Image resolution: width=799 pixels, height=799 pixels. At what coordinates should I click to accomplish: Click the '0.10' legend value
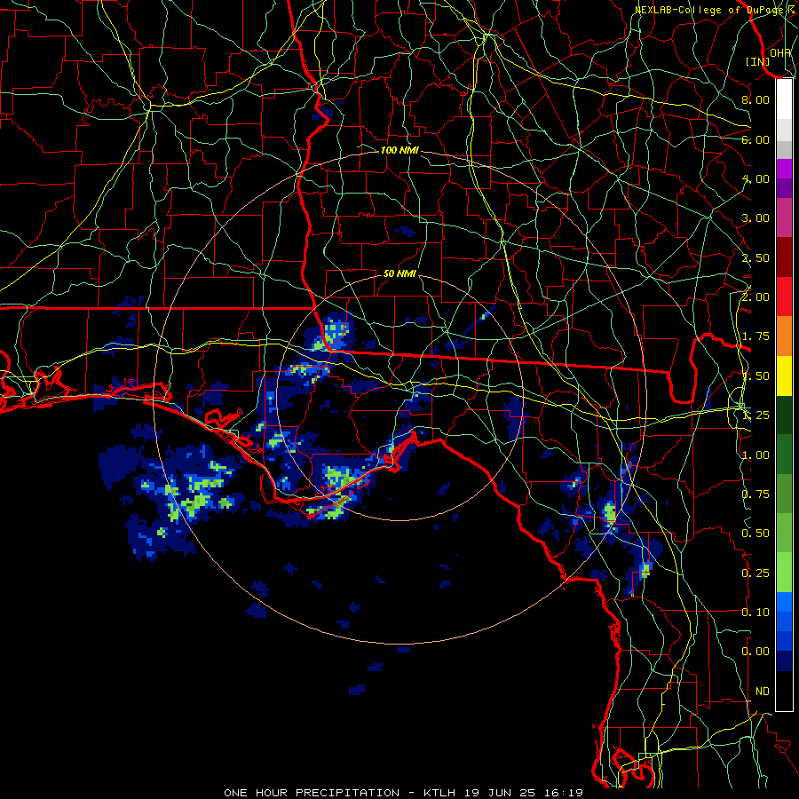pos(755,613)
